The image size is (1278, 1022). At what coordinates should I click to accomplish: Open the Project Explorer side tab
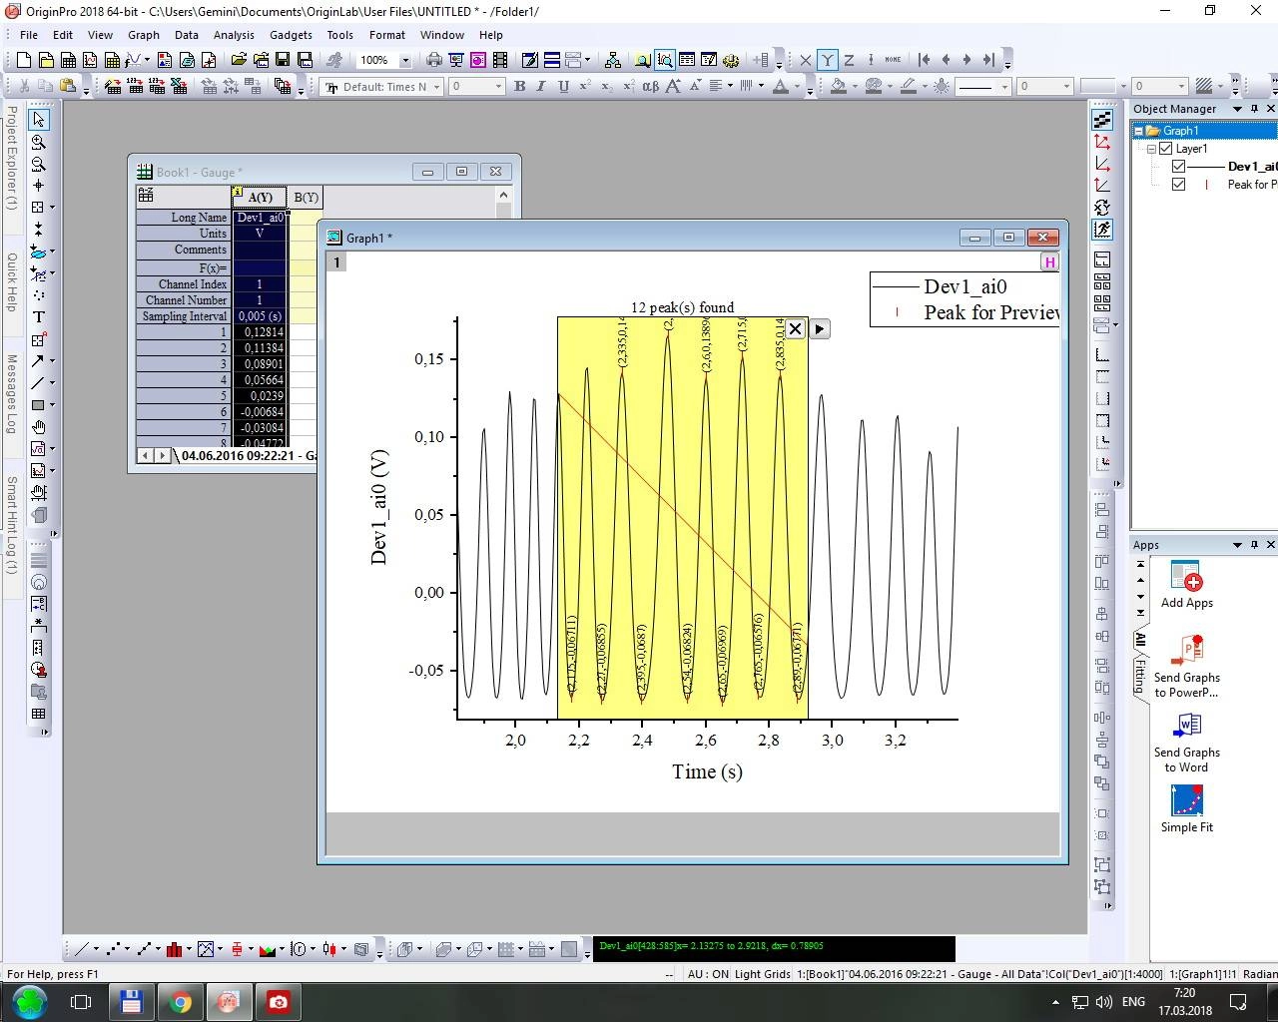[x=11, y=157]
